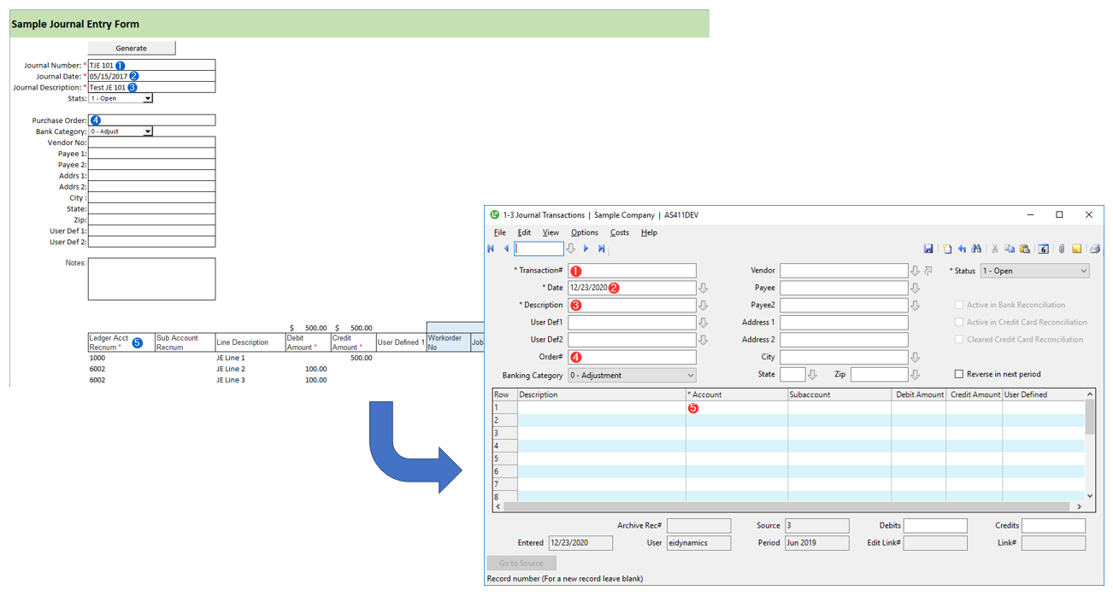The image size is (1113, 596).
Task: Jump to last record arrow
Action: (x=602, y=249)
